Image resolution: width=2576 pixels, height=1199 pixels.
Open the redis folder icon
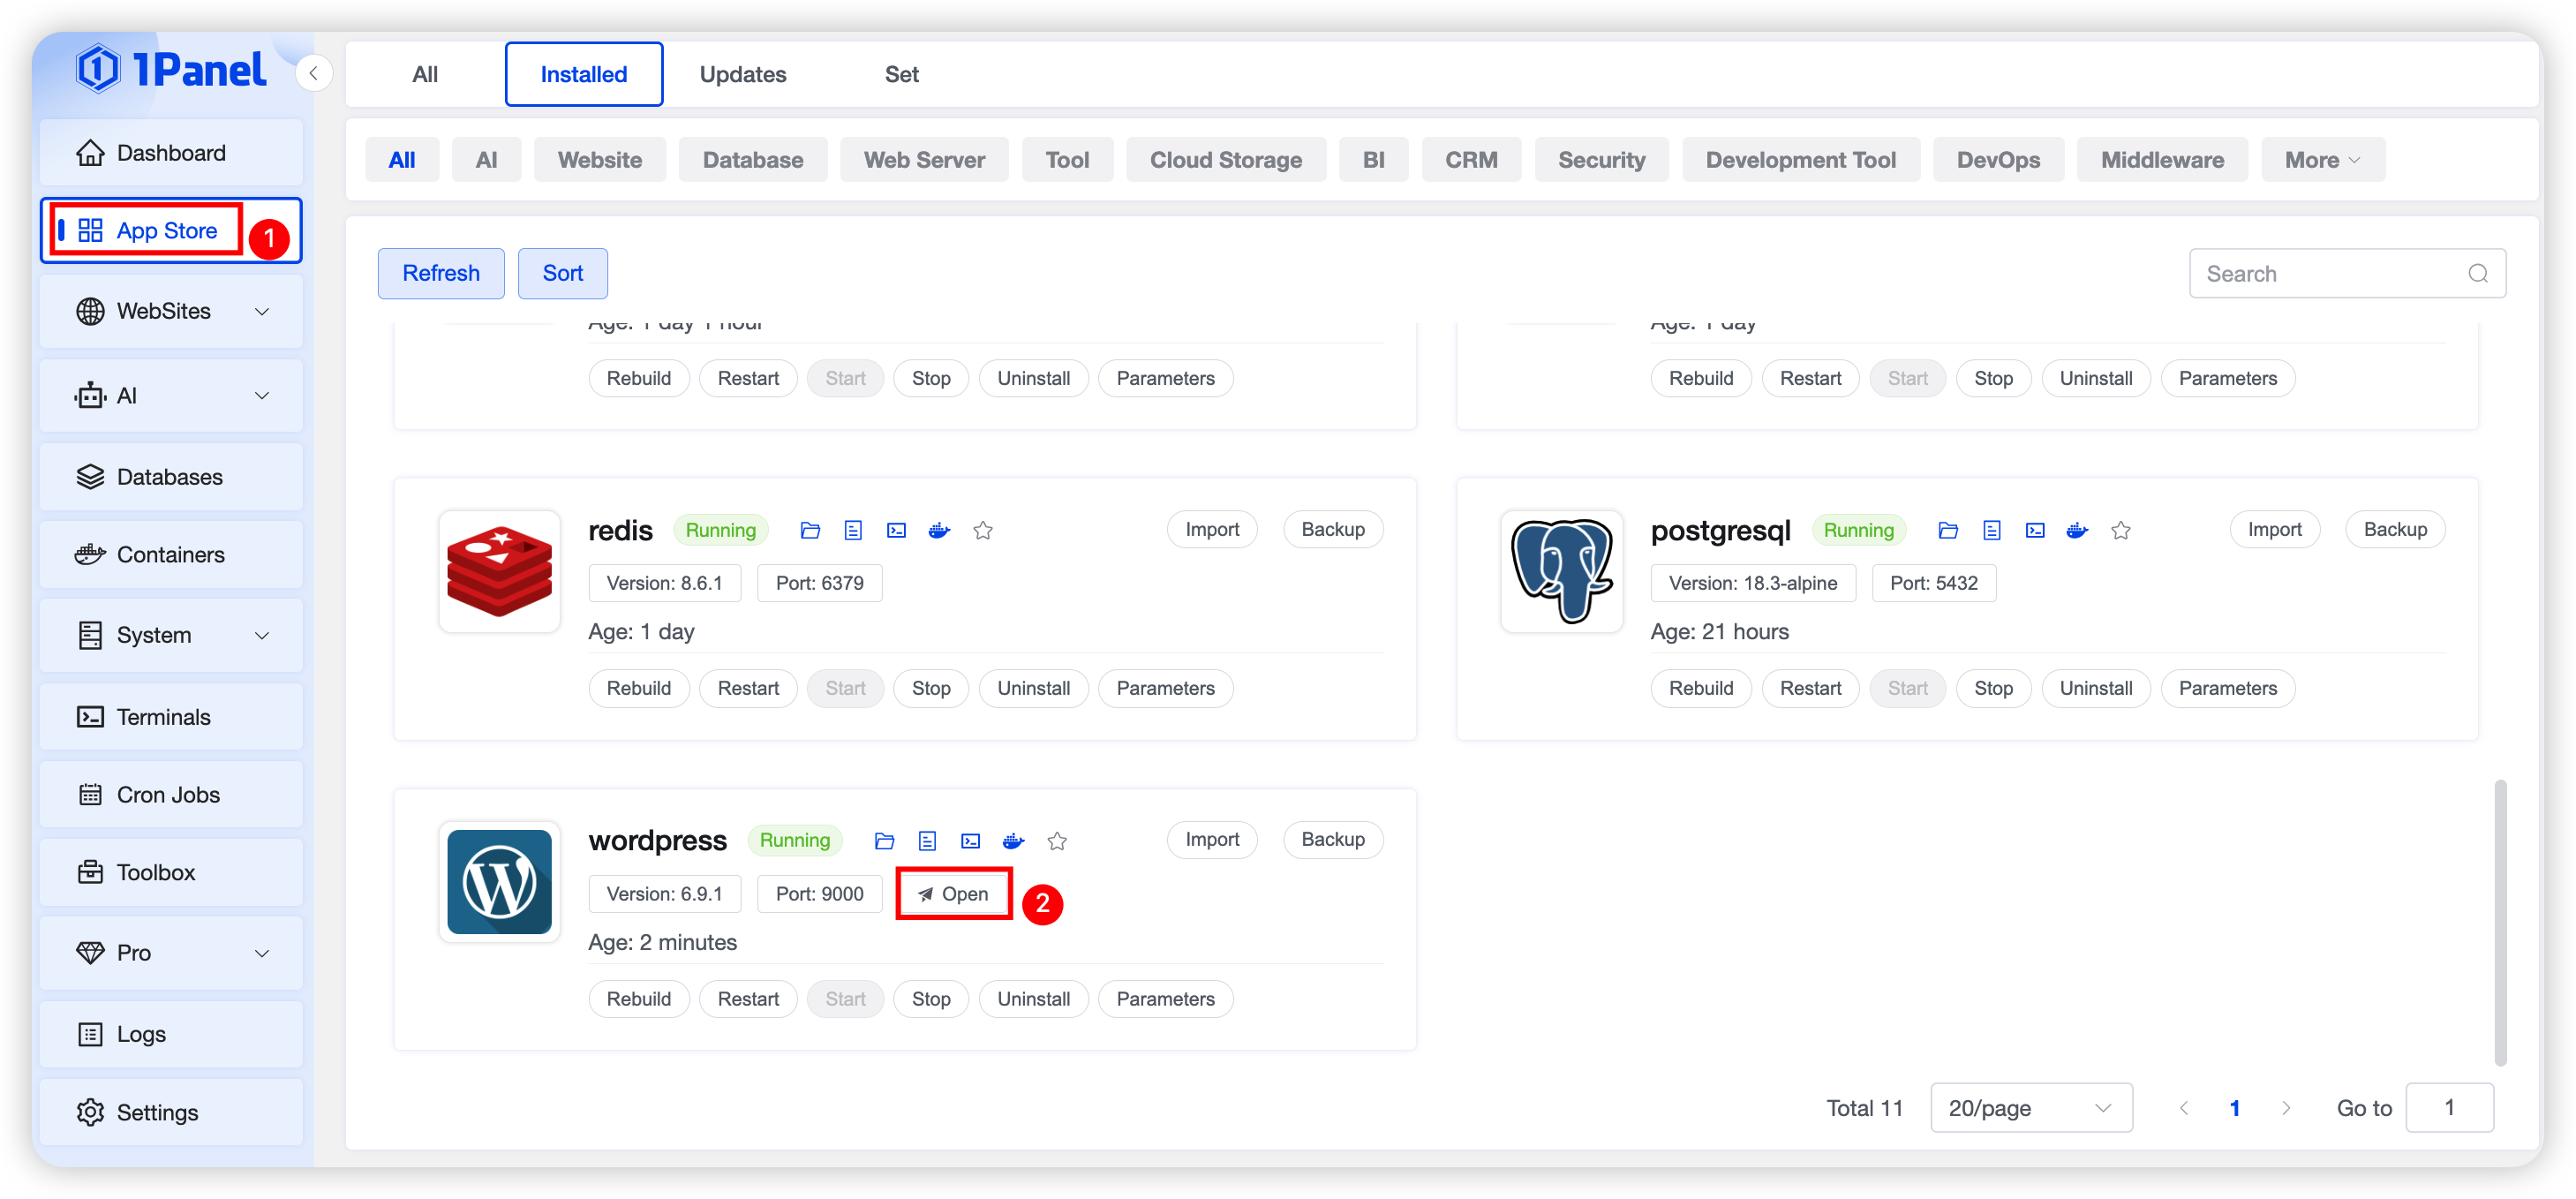pos(810,530)
